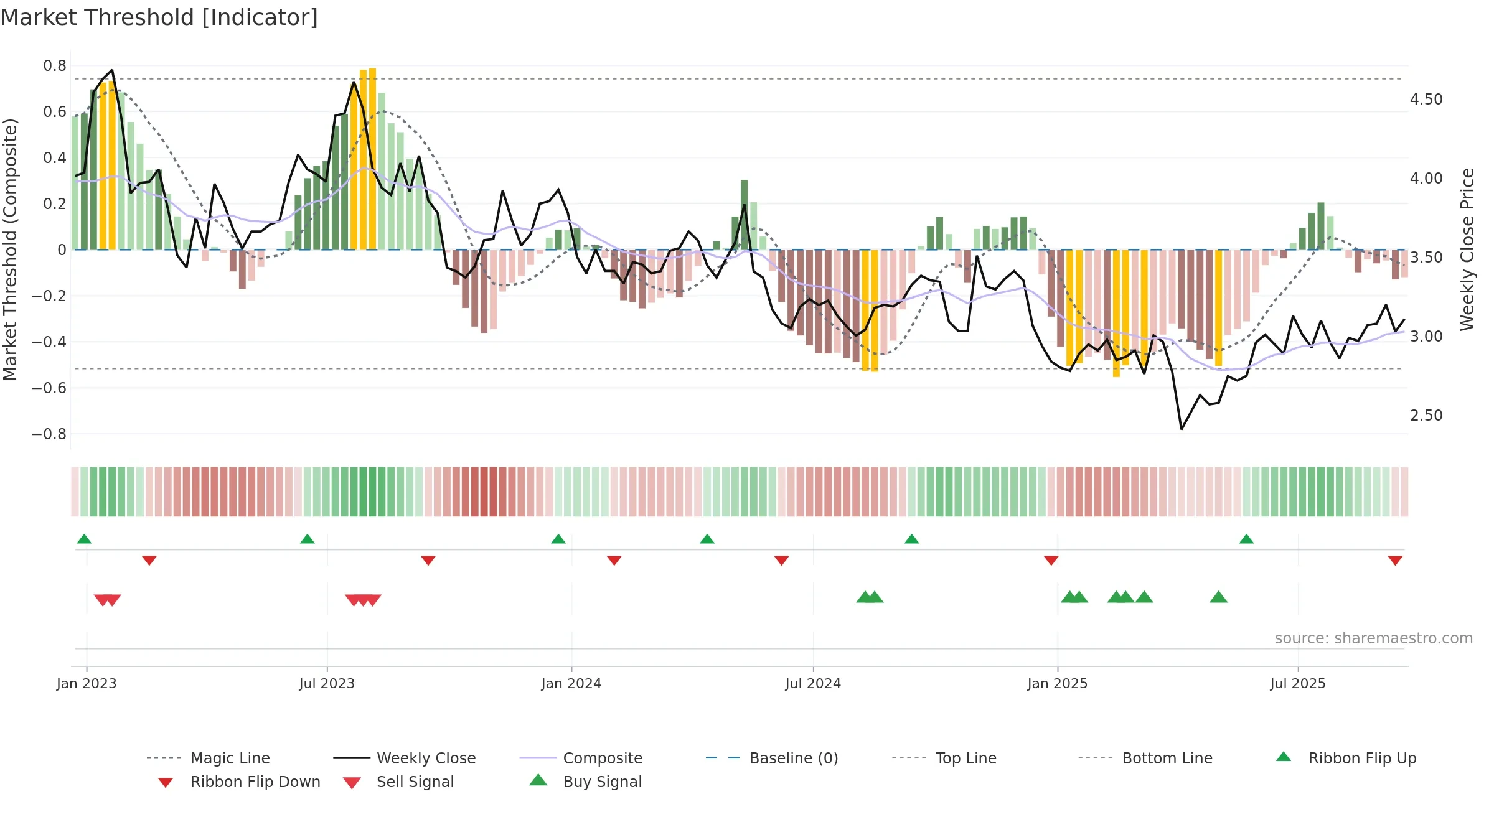
Task: Click the Jan 2023 axis label
Action: [87, 683]
